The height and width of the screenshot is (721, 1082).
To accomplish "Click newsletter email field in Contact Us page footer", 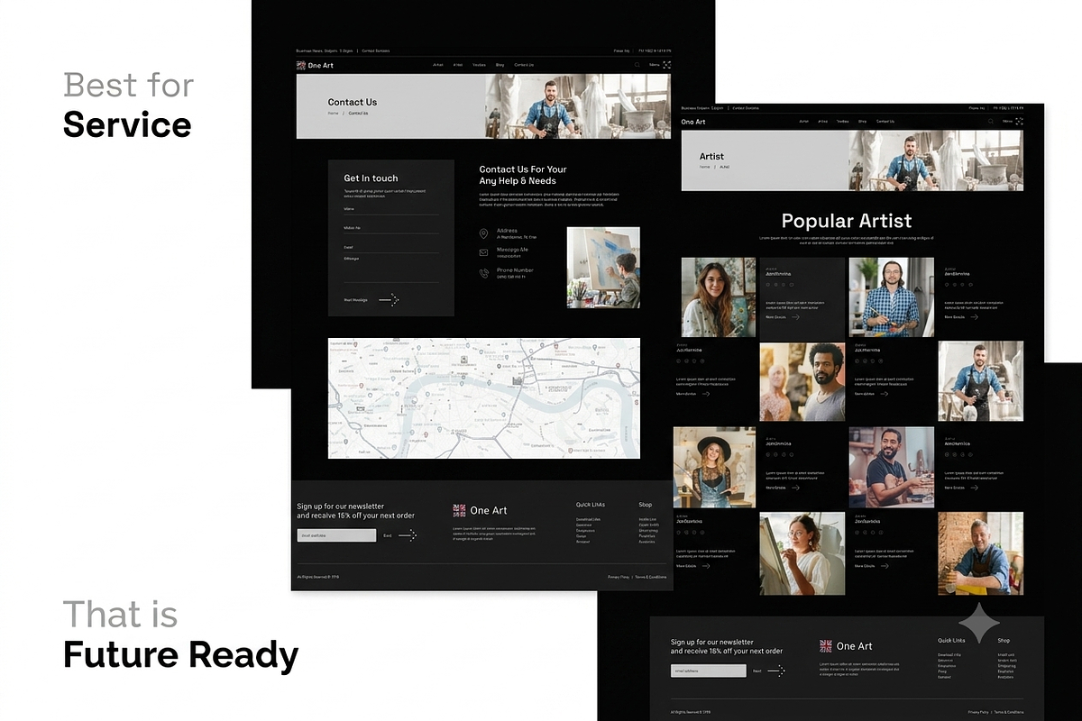I will point(336,535).
